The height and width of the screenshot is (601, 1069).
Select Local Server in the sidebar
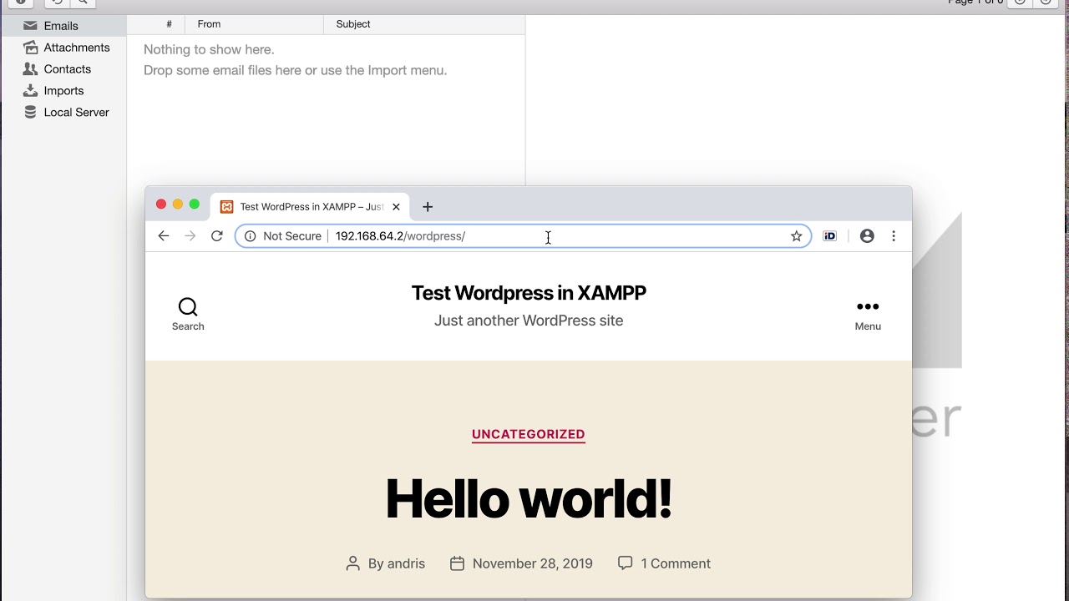76,113
